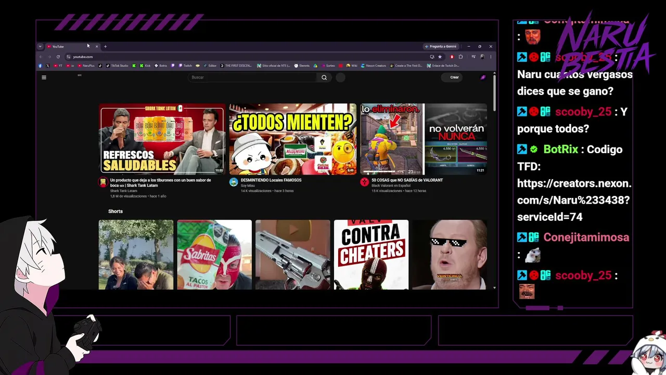The height and width of the screenshot is (375, 666).
Task: Click the BotRix username in chat
Action: coord(560,149)
